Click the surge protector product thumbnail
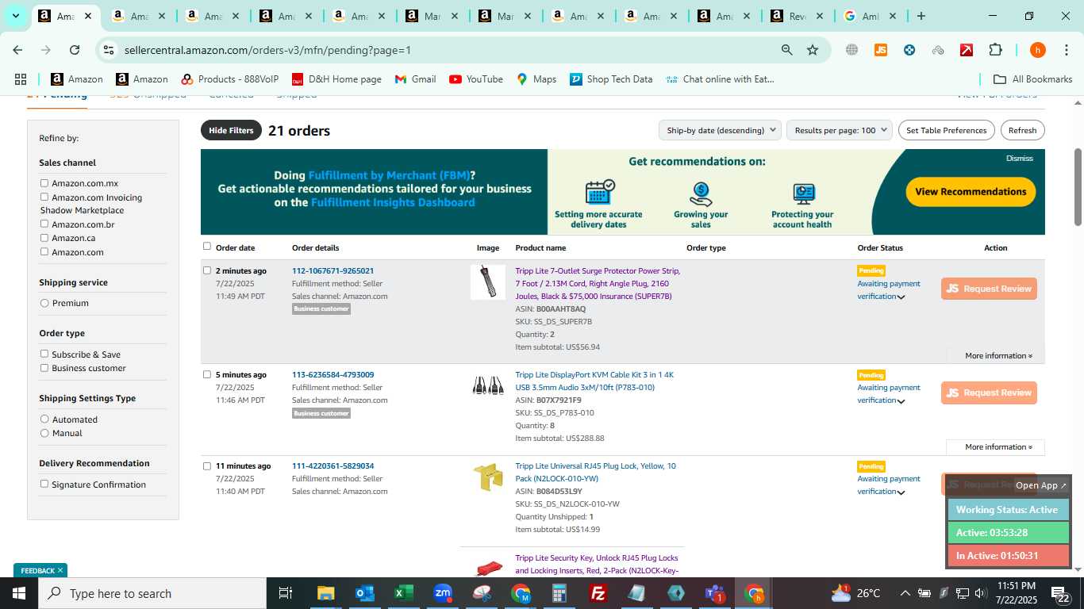1084x609 pixels. 488,282
